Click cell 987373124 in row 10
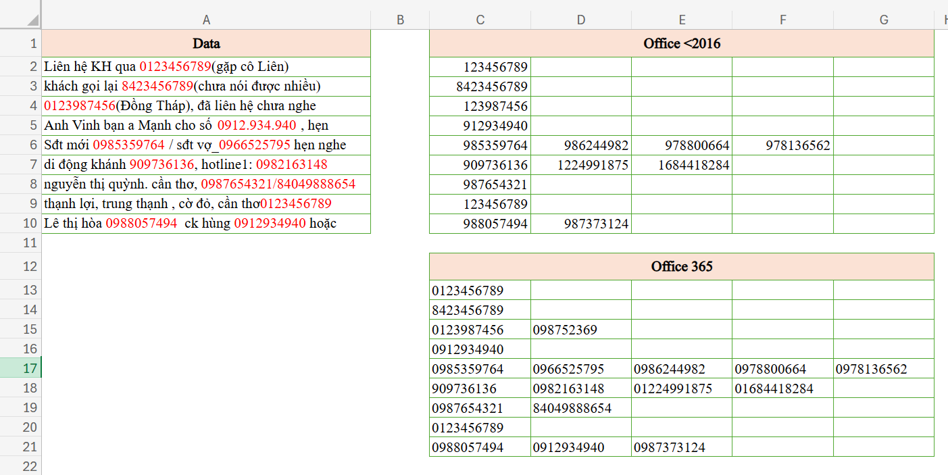Image resolution: width=948 pixels, height=475 pixels. 581,224
